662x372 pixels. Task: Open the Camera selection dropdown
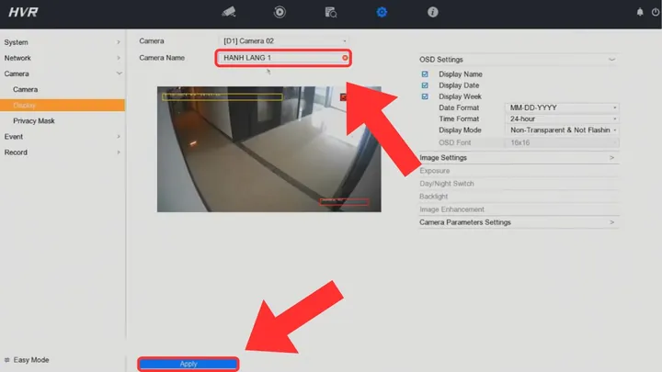284,41
